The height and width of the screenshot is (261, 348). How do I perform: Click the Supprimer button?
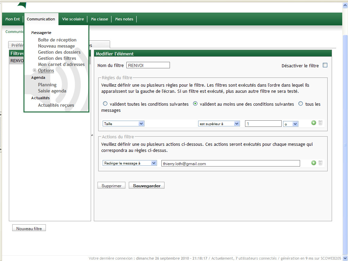111,186
